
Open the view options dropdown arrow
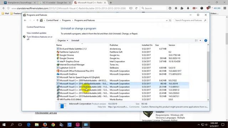(x=200, y=41)
